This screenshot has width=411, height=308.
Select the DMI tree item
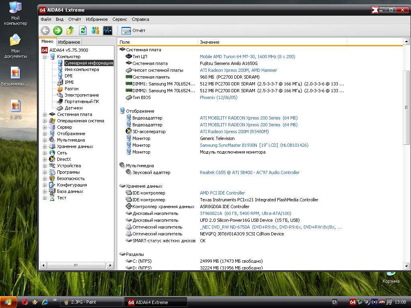[68, 76]
